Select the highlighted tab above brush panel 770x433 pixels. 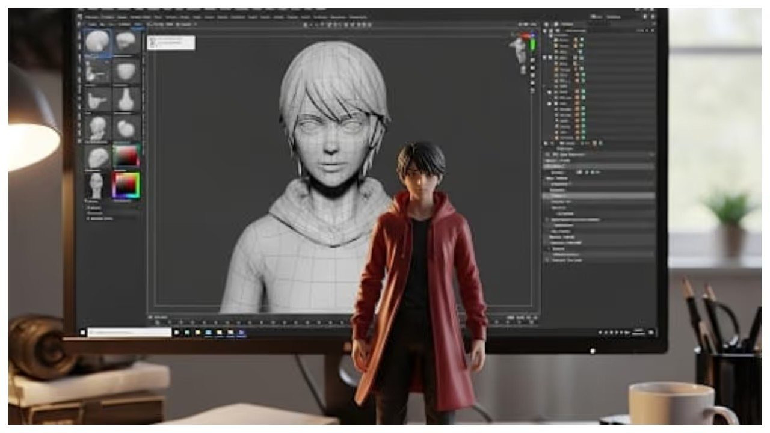pos(138,24)
